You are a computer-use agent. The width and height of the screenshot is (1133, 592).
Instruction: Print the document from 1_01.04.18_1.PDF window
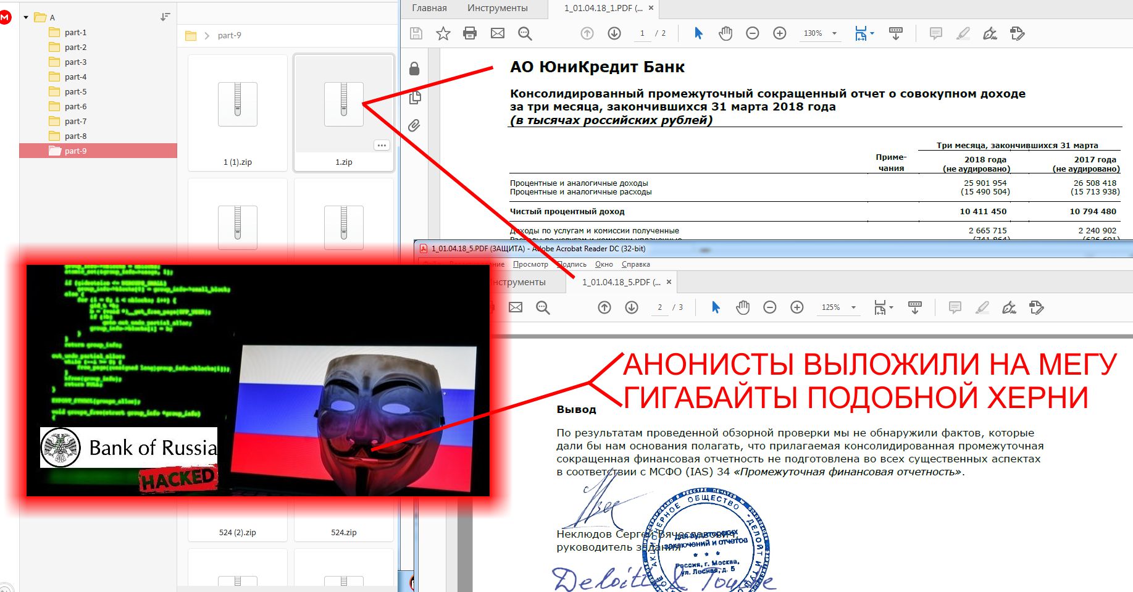(x=470, y=33)
